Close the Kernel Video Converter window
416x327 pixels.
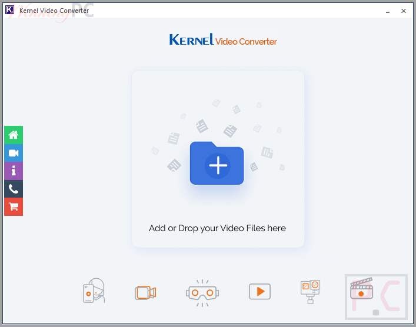click(404, 11)
